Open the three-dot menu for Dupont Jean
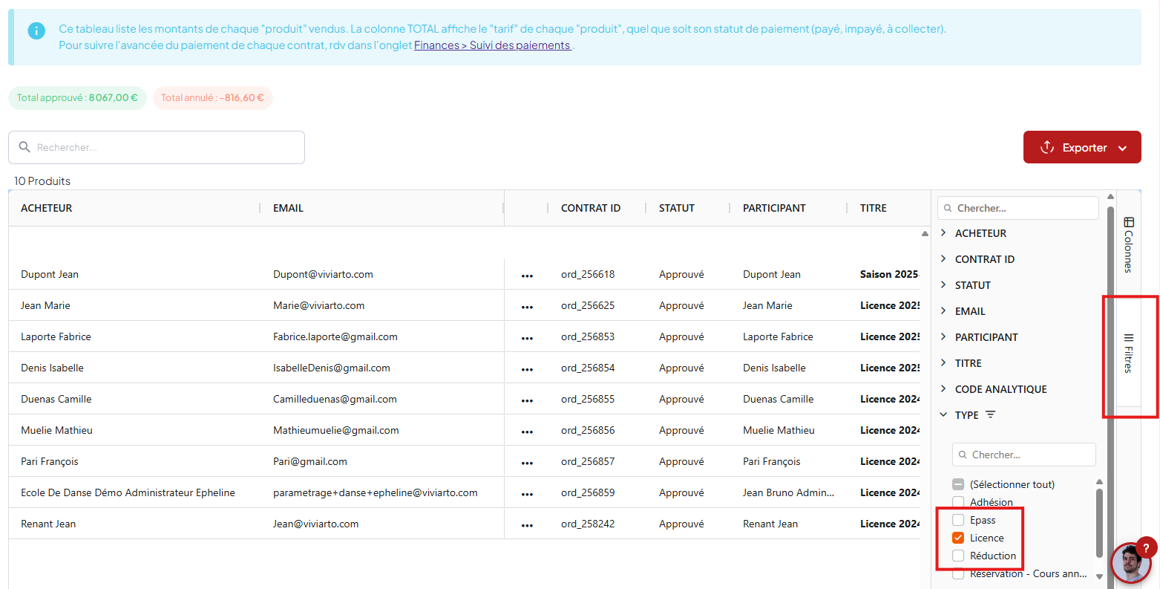The image size is (1160, 589). tap(527, 275)
